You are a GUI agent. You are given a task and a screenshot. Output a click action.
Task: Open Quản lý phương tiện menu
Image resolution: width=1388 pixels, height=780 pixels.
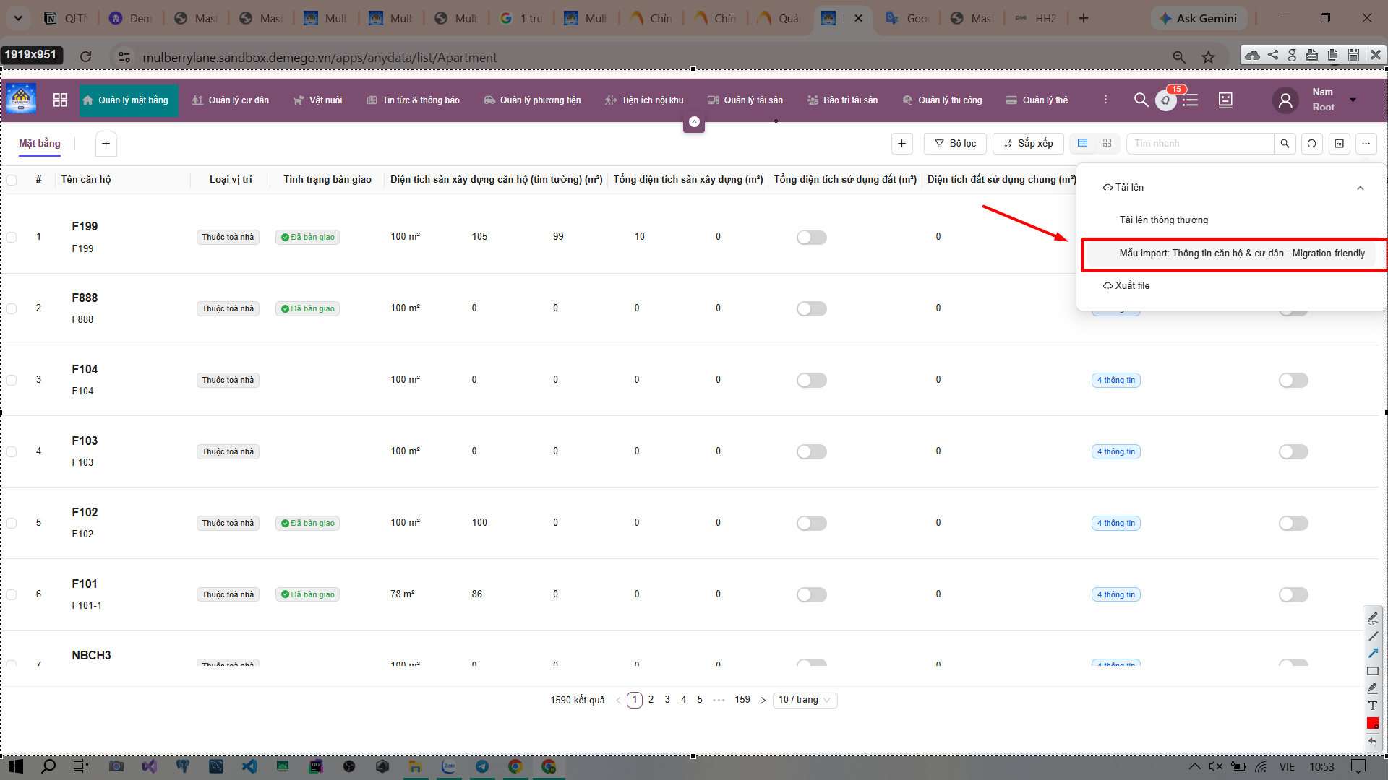pos(532,100)
